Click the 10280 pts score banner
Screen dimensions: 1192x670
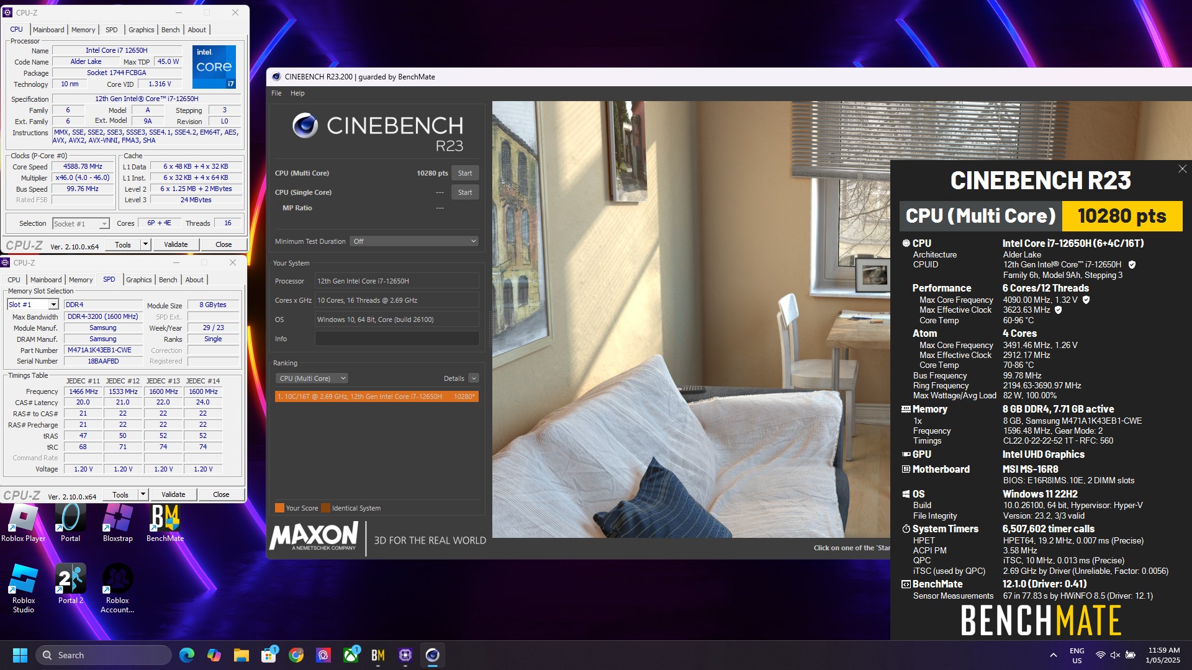coord(1122,216)
